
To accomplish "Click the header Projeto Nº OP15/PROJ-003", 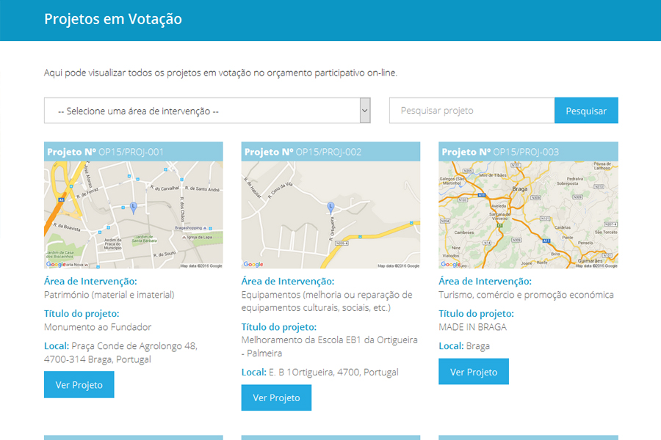I will click(528, 152).
